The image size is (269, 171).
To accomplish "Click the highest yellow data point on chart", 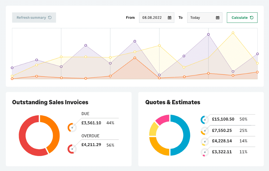I will 233,33.
